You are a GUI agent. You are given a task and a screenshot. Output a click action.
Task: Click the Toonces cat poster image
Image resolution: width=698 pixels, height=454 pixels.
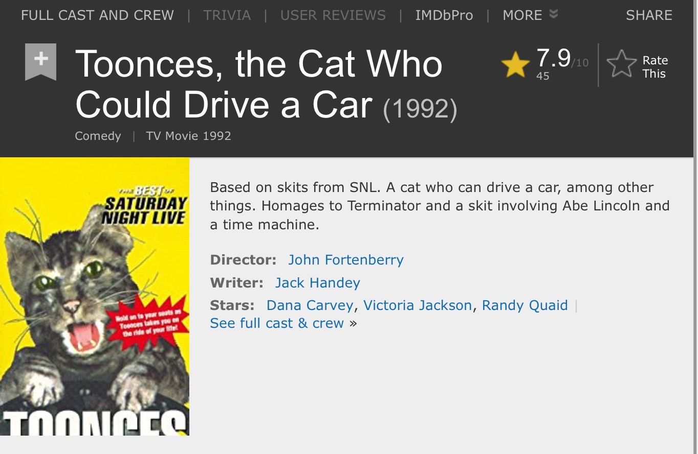tap(95, 297)
